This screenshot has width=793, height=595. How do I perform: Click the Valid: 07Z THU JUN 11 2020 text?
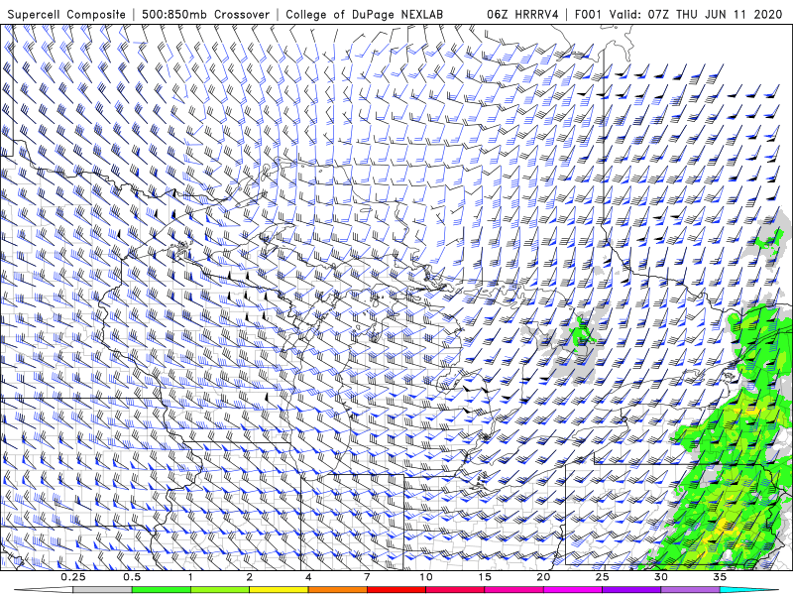tap(696, 14)
